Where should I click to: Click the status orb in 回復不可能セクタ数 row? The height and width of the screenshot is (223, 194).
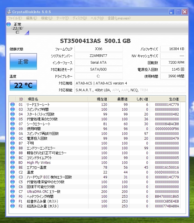pos(13,187)
